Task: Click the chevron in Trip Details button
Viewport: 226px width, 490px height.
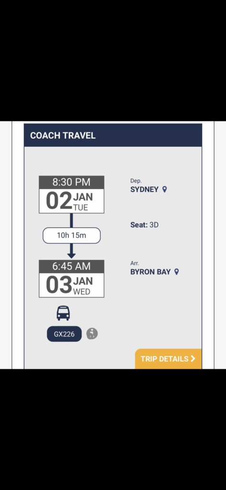Action: click(193, 358)
